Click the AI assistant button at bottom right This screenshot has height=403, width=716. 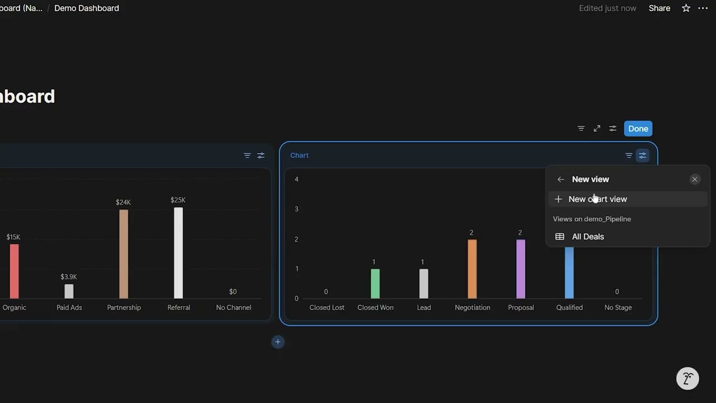pyautogui.click(x=687, y=378)
